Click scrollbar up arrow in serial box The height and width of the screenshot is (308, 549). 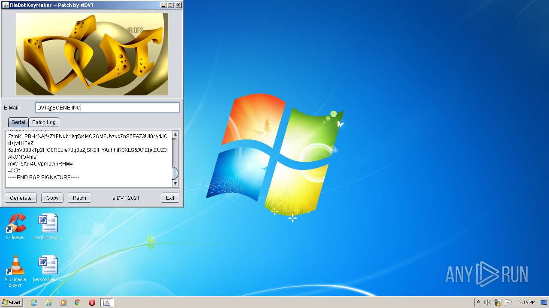(x=175, y=134)
